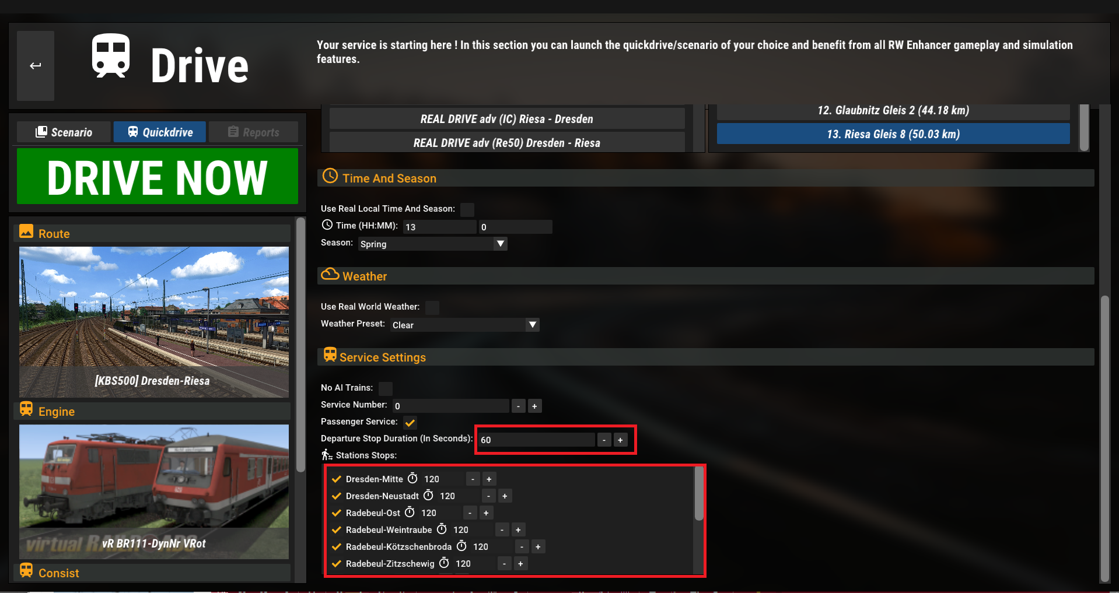Screen dimensions: 1119x593
Task: Click the picture icon beside Route heading
Action: pyautogui.click(x=26, y=231)
